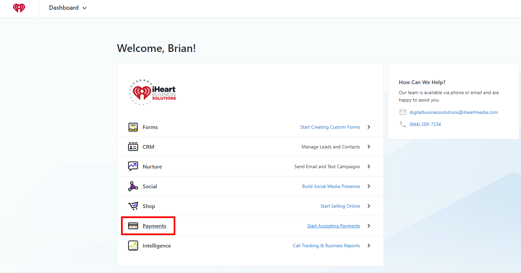Expand the Intelligence row chevron
The width and height of the screenshot is (521, 273).
(x=369, y=246)
